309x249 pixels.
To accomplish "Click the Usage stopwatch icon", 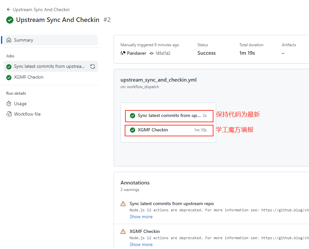I will (x=9, y=104).
